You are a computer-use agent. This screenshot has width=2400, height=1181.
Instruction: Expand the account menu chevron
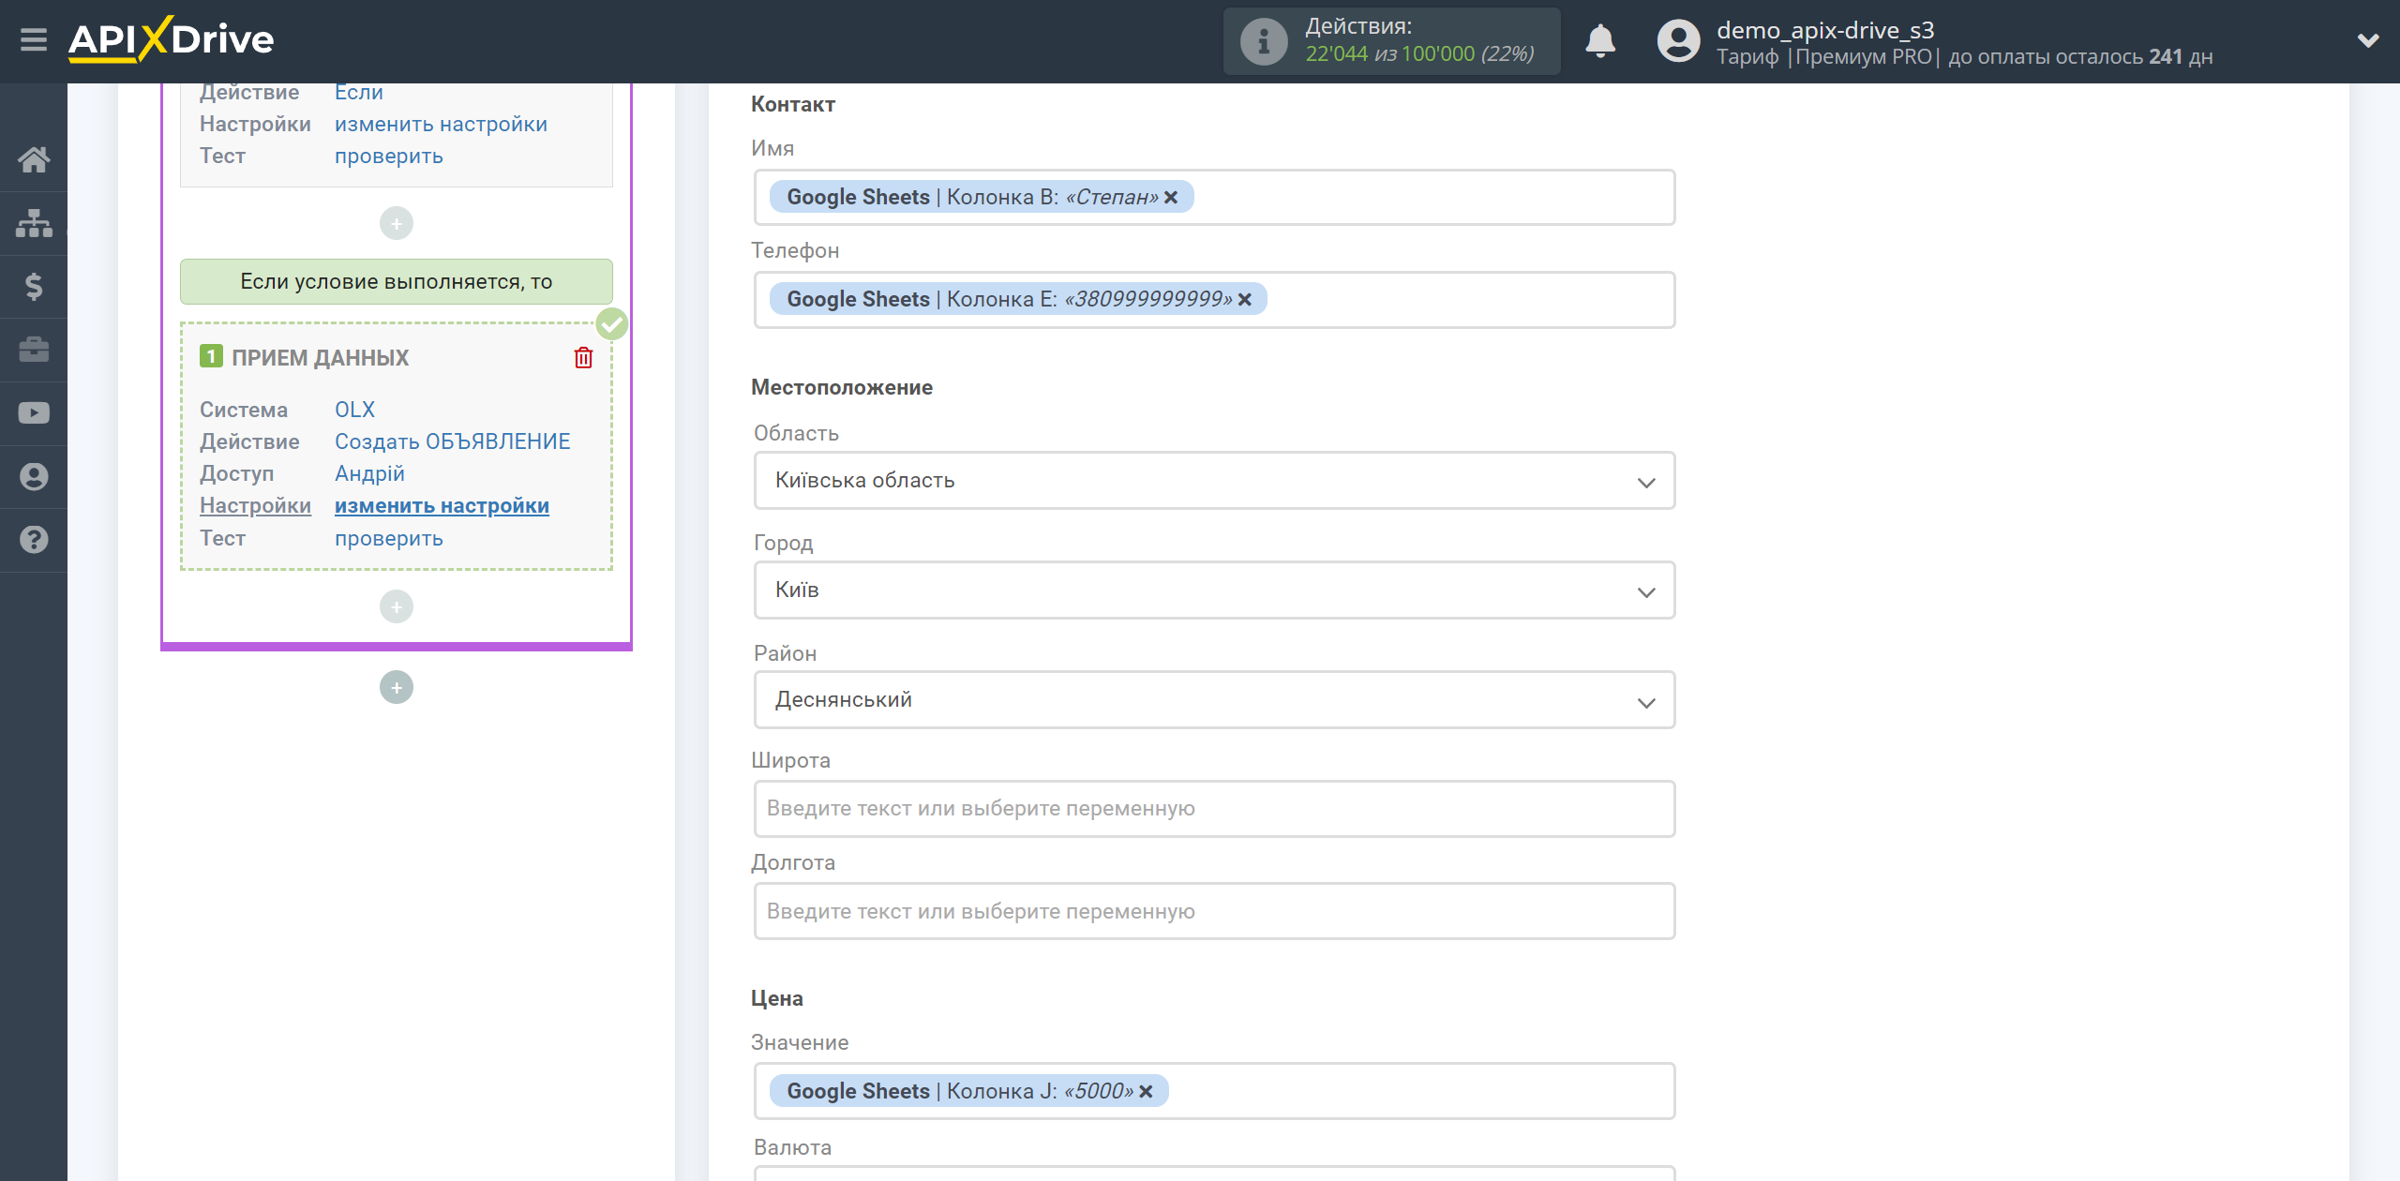[2368, 40]
